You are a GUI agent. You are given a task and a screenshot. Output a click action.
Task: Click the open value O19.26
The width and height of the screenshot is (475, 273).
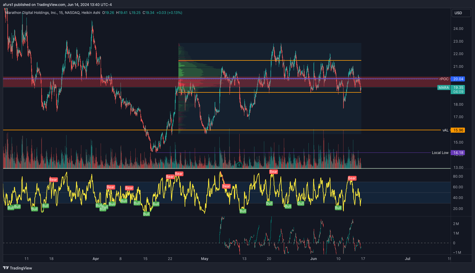[x=108, y=13]
